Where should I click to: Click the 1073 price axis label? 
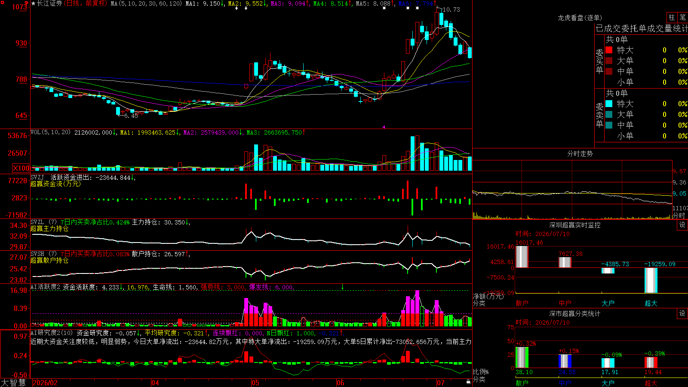[x=20, y=7]
